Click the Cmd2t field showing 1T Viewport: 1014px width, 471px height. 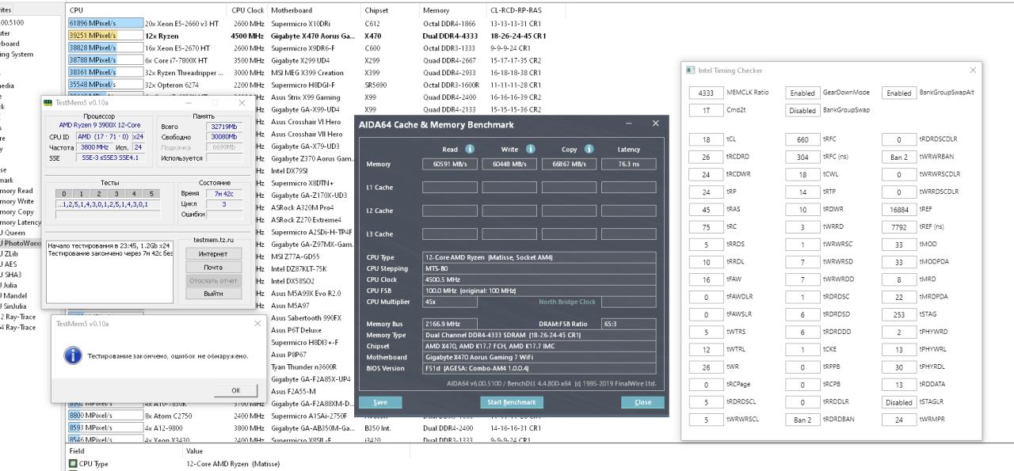point(706,110)
